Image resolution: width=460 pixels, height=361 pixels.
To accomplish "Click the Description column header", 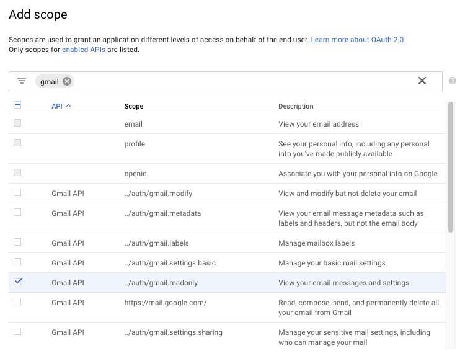I will click(296, 106).
